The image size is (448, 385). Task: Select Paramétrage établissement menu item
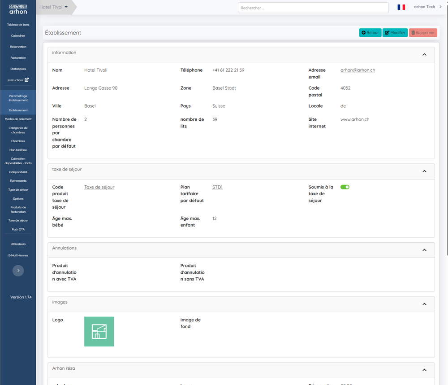click(x=18, y=98)
